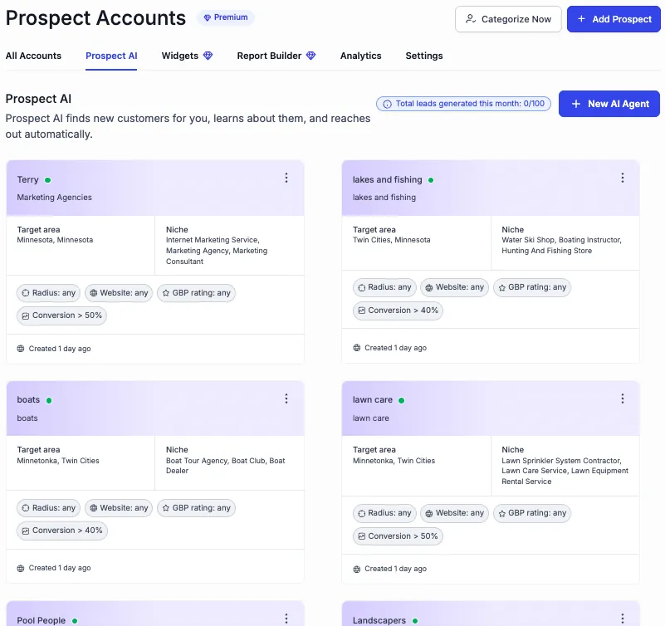Open lakes and fishing card options menu

[623, 179]
